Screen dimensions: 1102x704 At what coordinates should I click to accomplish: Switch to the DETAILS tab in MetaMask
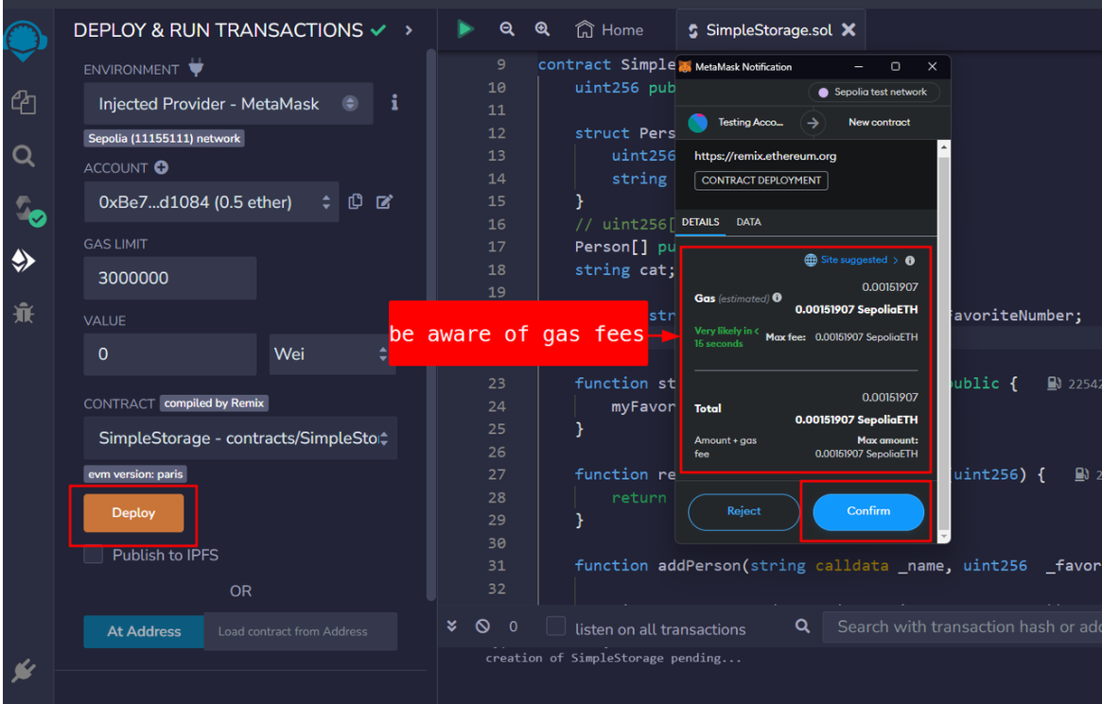[700, 222]
